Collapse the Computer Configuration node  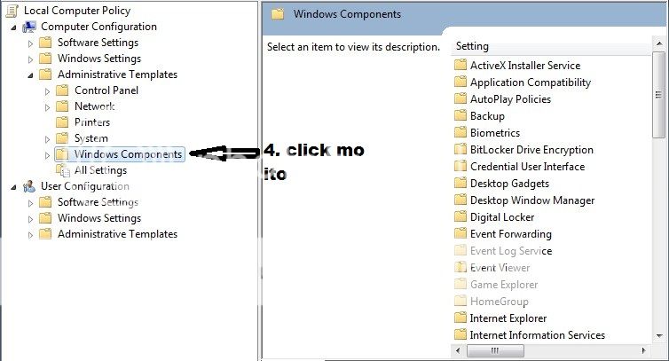14,27
